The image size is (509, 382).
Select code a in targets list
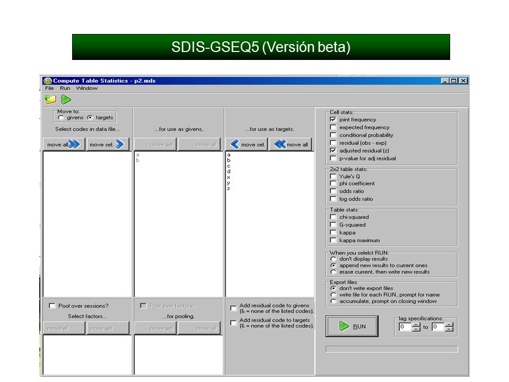pos(229,155)
